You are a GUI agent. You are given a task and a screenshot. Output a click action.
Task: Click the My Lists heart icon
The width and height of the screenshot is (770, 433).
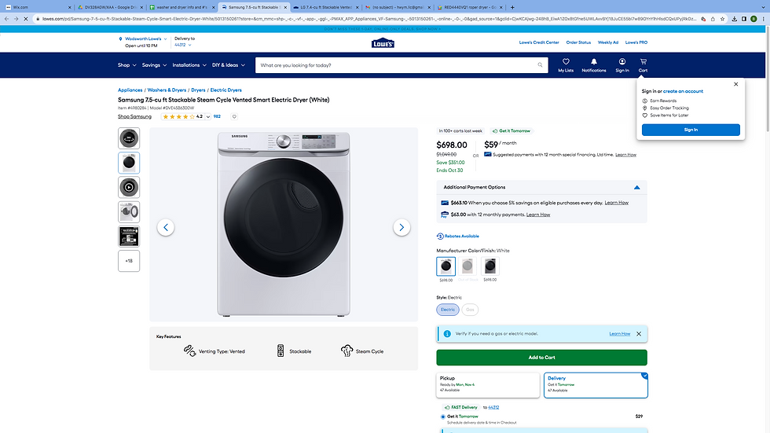click(x=566, y=63)
